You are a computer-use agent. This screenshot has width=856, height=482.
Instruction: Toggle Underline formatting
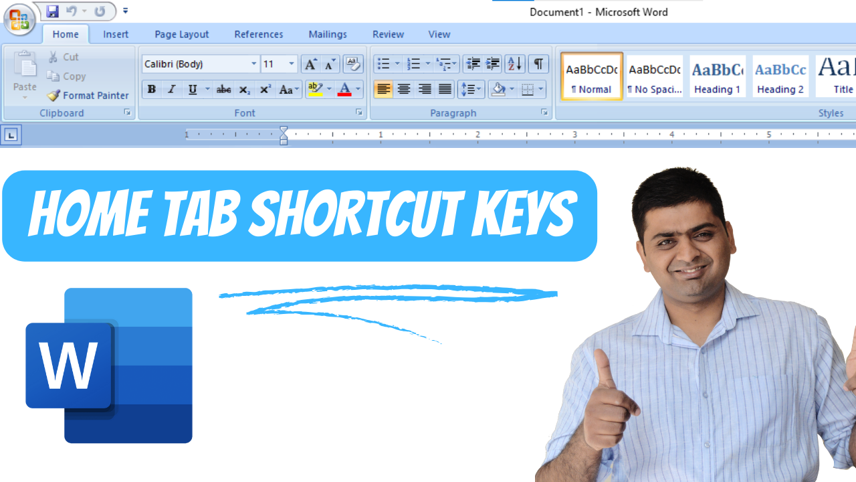tap(193, 90)
